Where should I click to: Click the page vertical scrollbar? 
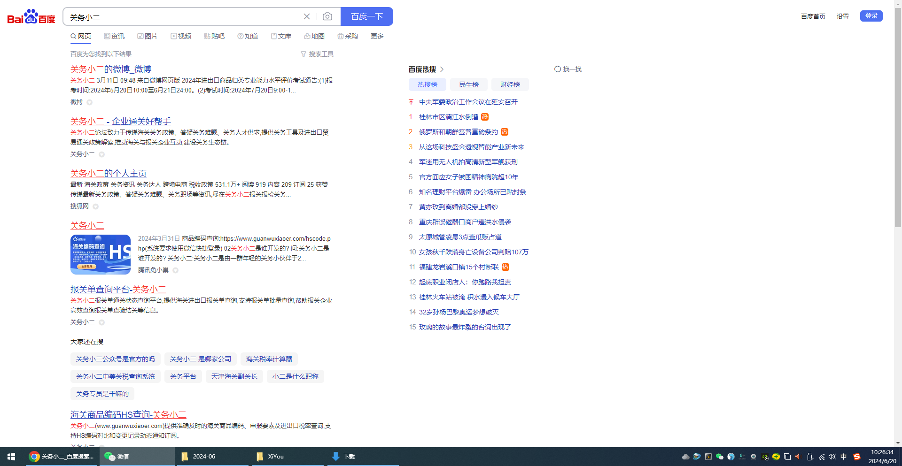click(x=898, y=117)
